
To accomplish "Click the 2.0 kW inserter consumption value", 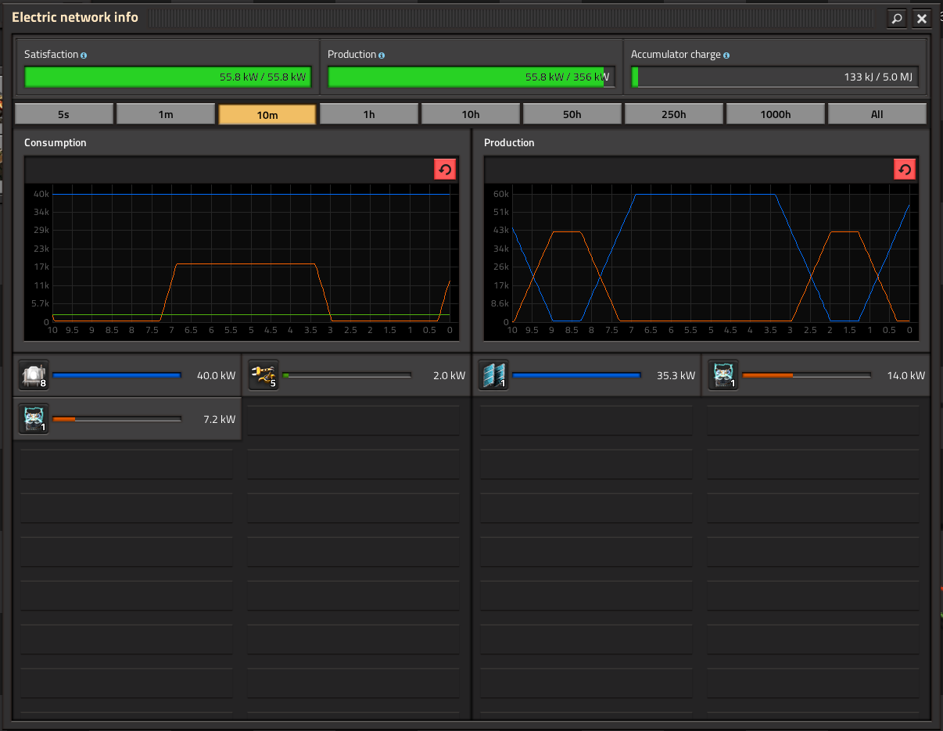I will [x=449, y=375].
